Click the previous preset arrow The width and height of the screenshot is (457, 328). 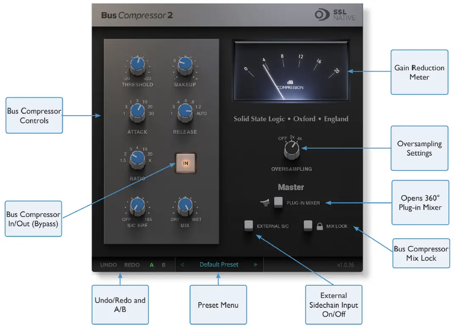[x=182, y=265]
